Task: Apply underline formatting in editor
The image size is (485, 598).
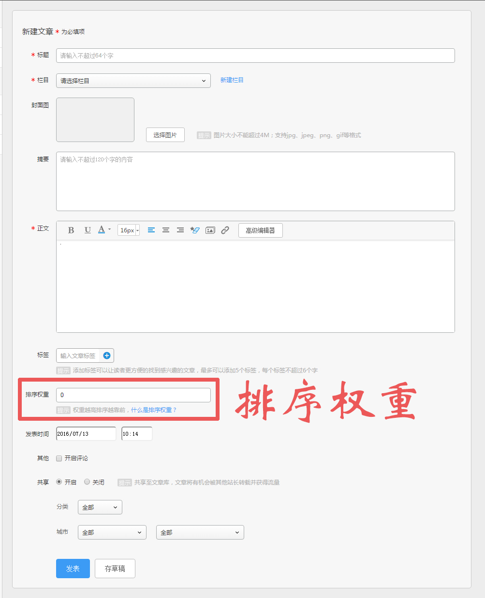Action: (88, 230)
